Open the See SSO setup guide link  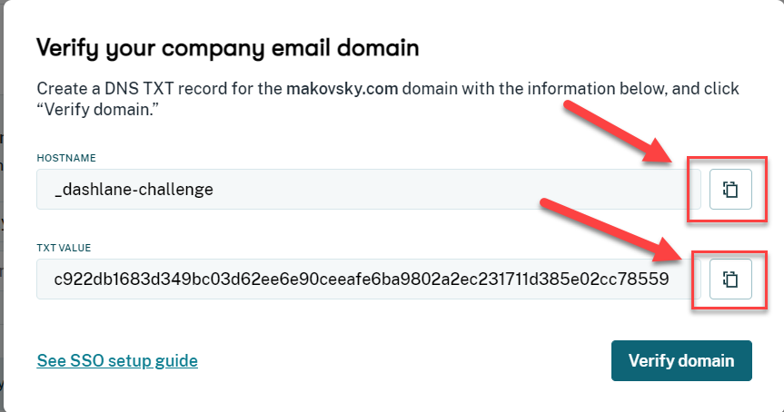(x=117, y=360)
